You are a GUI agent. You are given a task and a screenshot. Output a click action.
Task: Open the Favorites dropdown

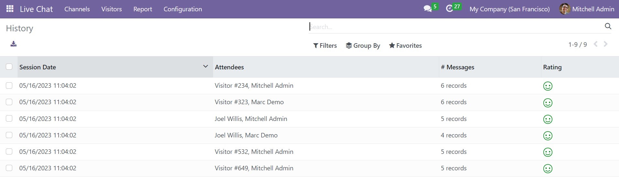tap(405, 45)
